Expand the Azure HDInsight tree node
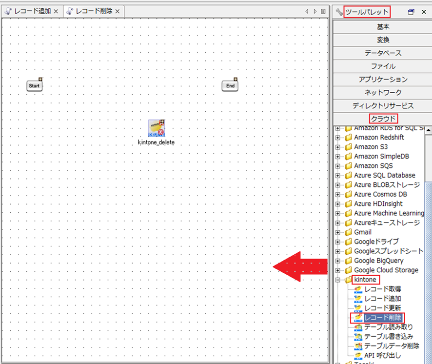The image size is (432, 364). coord(338,204)
